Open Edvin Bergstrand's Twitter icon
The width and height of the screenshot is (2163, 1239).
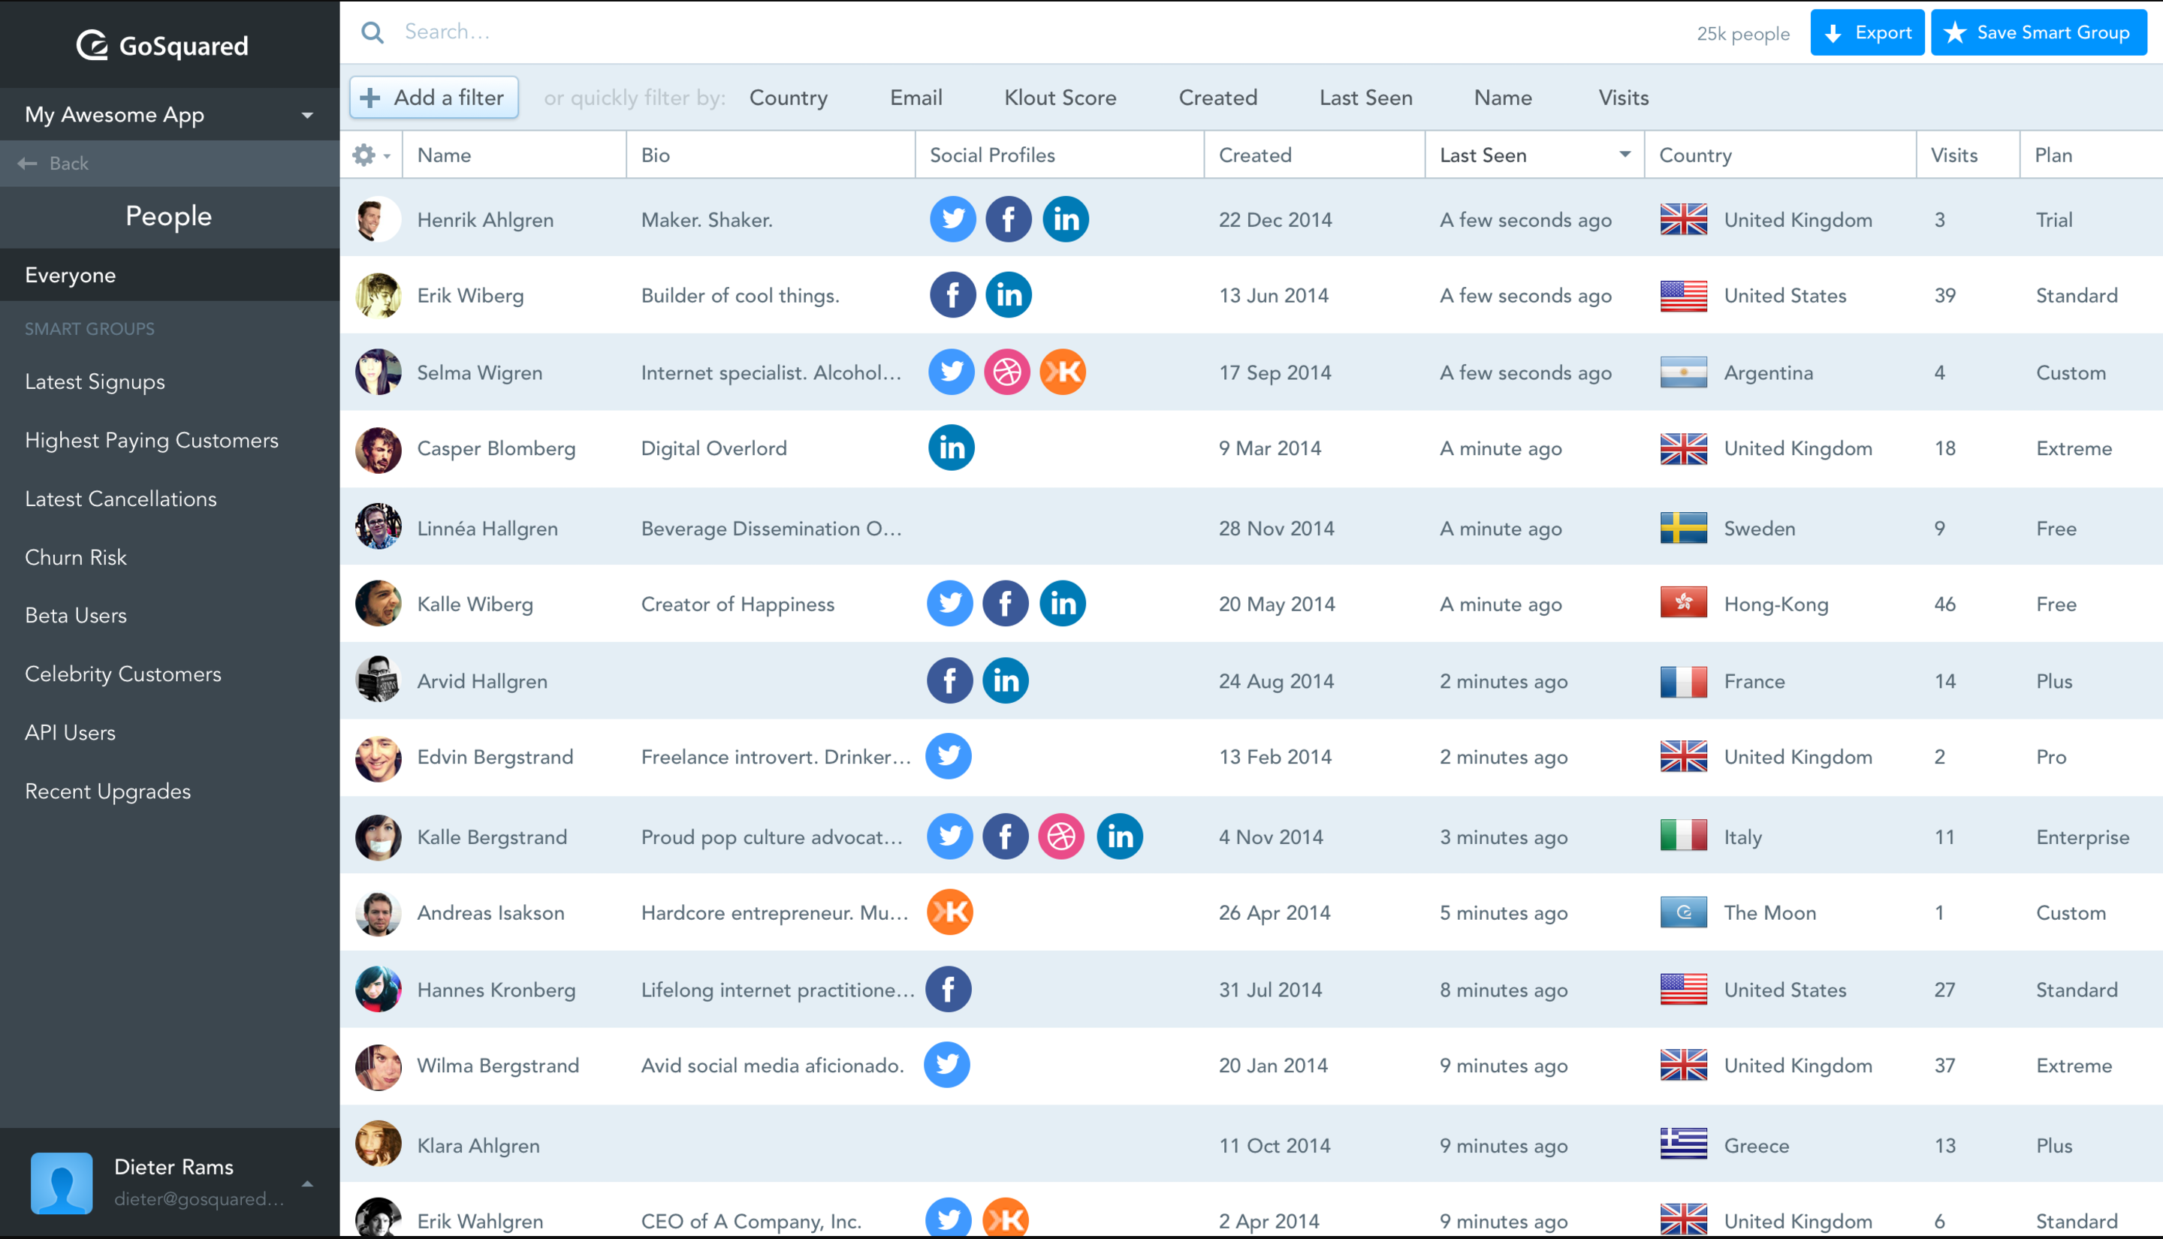pyautogui.click(x=949, y=755)
